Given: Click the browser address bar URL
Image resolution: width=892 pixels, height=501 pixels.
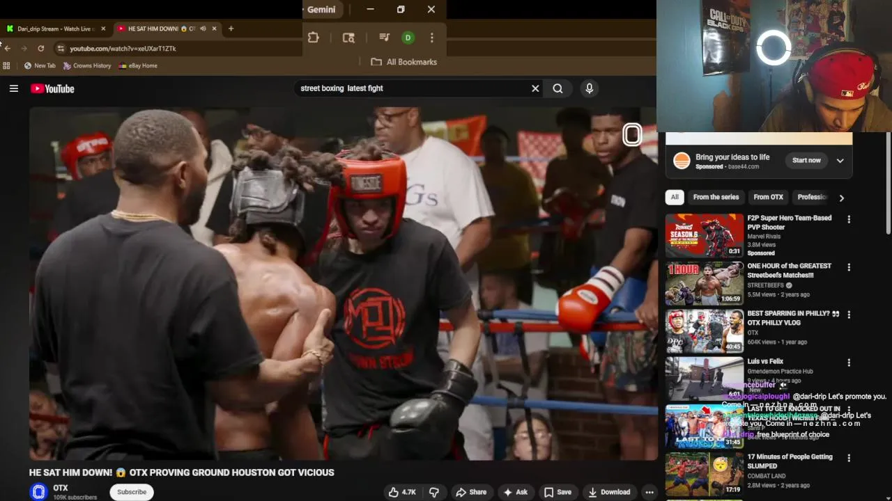Looking at the screenshot, I should 123,48.
